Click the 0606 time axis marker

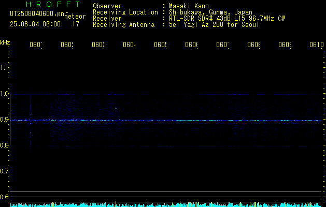click(x=191, y=45)
